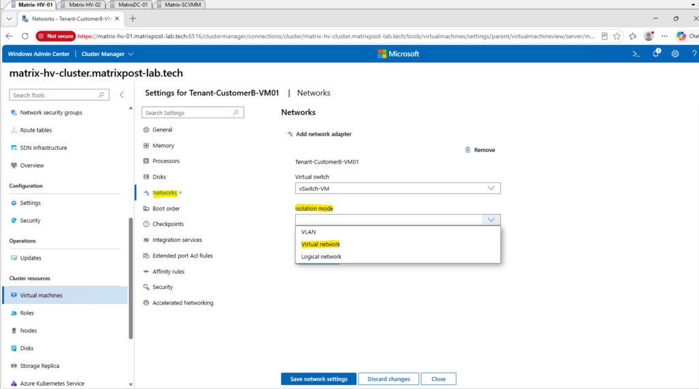Open Windows Admin Center settings gear
The image size is (699, 389).
point(675,54)
